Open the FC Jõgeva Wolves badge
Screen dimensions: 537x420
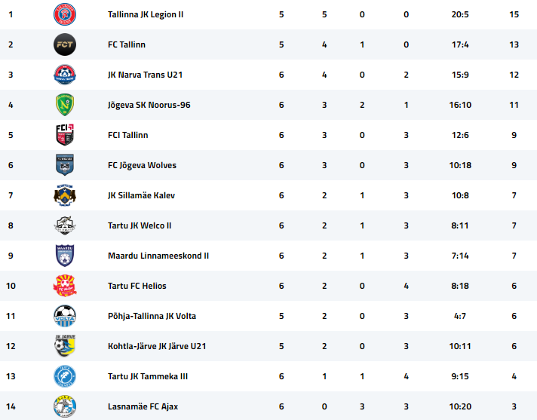point(65,165)
